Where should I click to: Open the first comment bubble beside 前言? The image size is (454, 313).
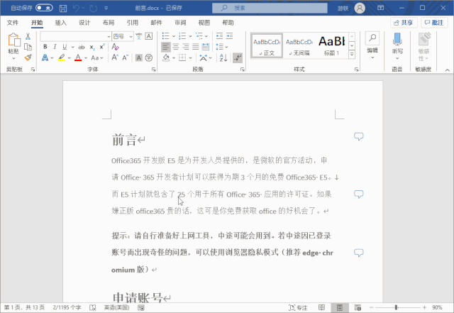pos(358,136)
